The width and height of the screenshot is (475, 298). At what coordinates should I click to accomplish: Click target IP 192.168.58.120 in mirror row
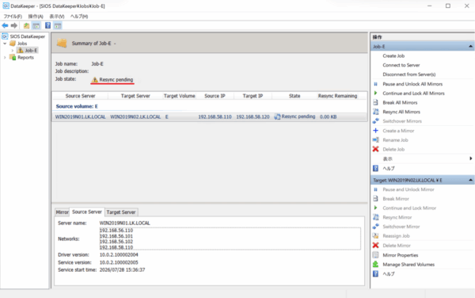point(253,117)
